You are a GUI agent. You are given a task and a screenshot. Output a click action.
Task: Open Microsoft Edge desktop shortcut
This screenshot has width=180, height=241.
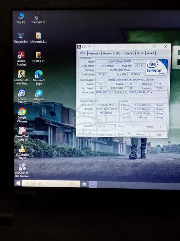click(39, 77)
